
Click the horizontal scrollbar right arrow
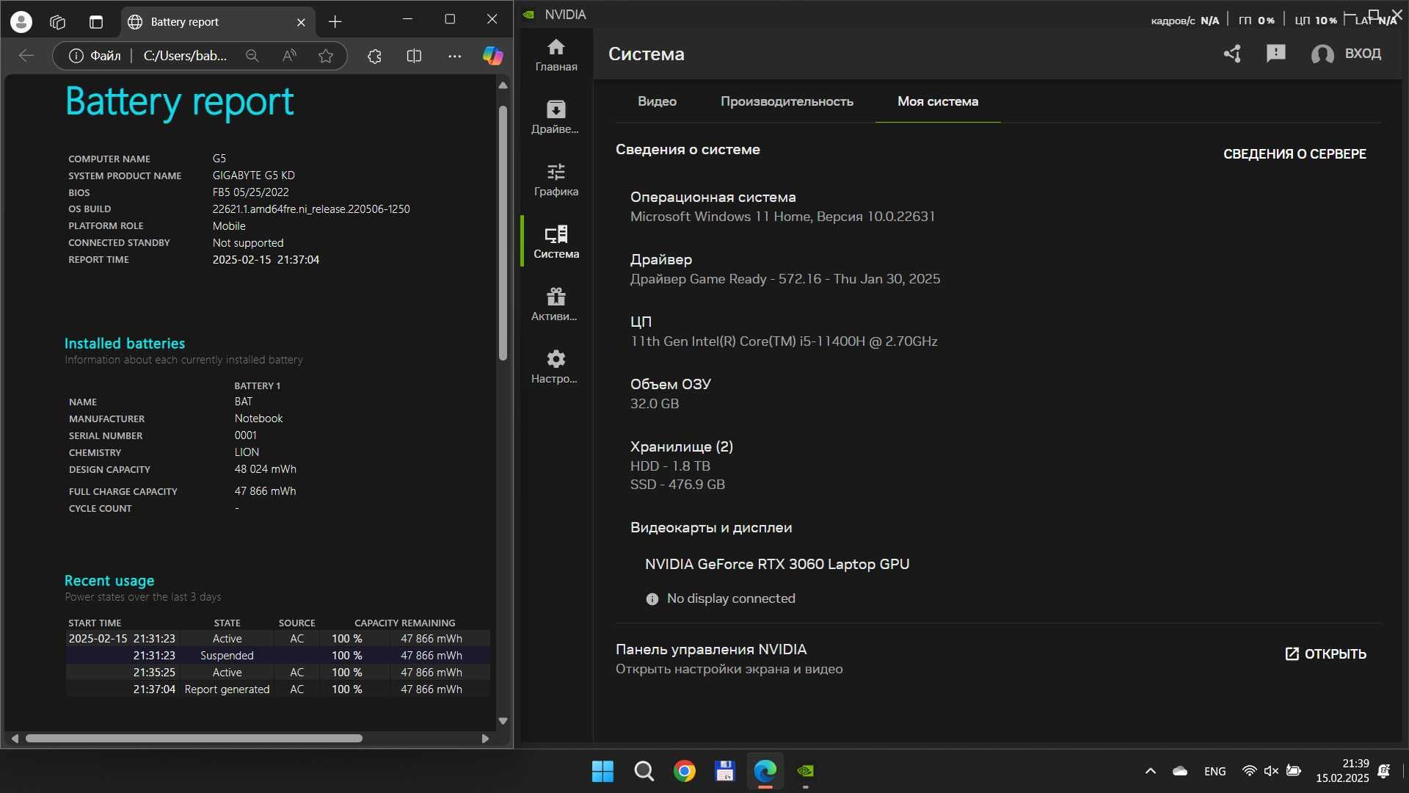[x=485, y=738]
